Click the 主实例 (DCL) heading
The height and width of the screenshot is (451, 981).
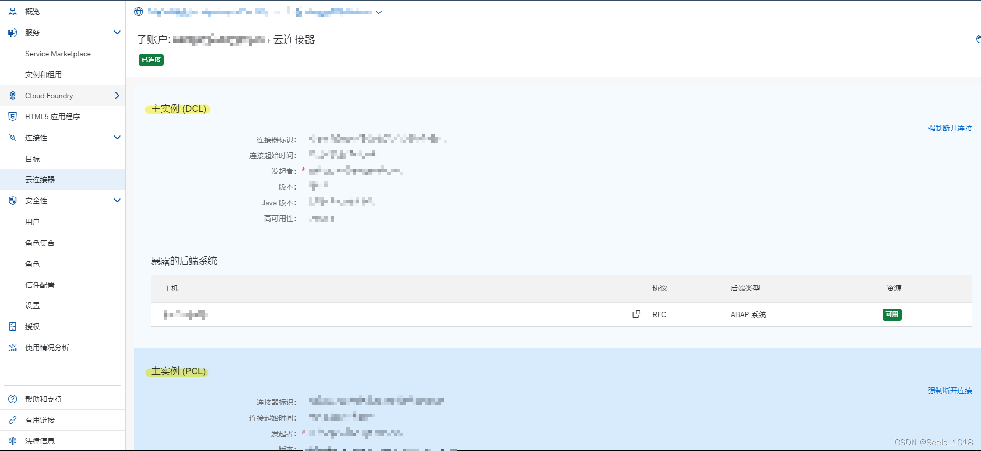coord(178,109)
